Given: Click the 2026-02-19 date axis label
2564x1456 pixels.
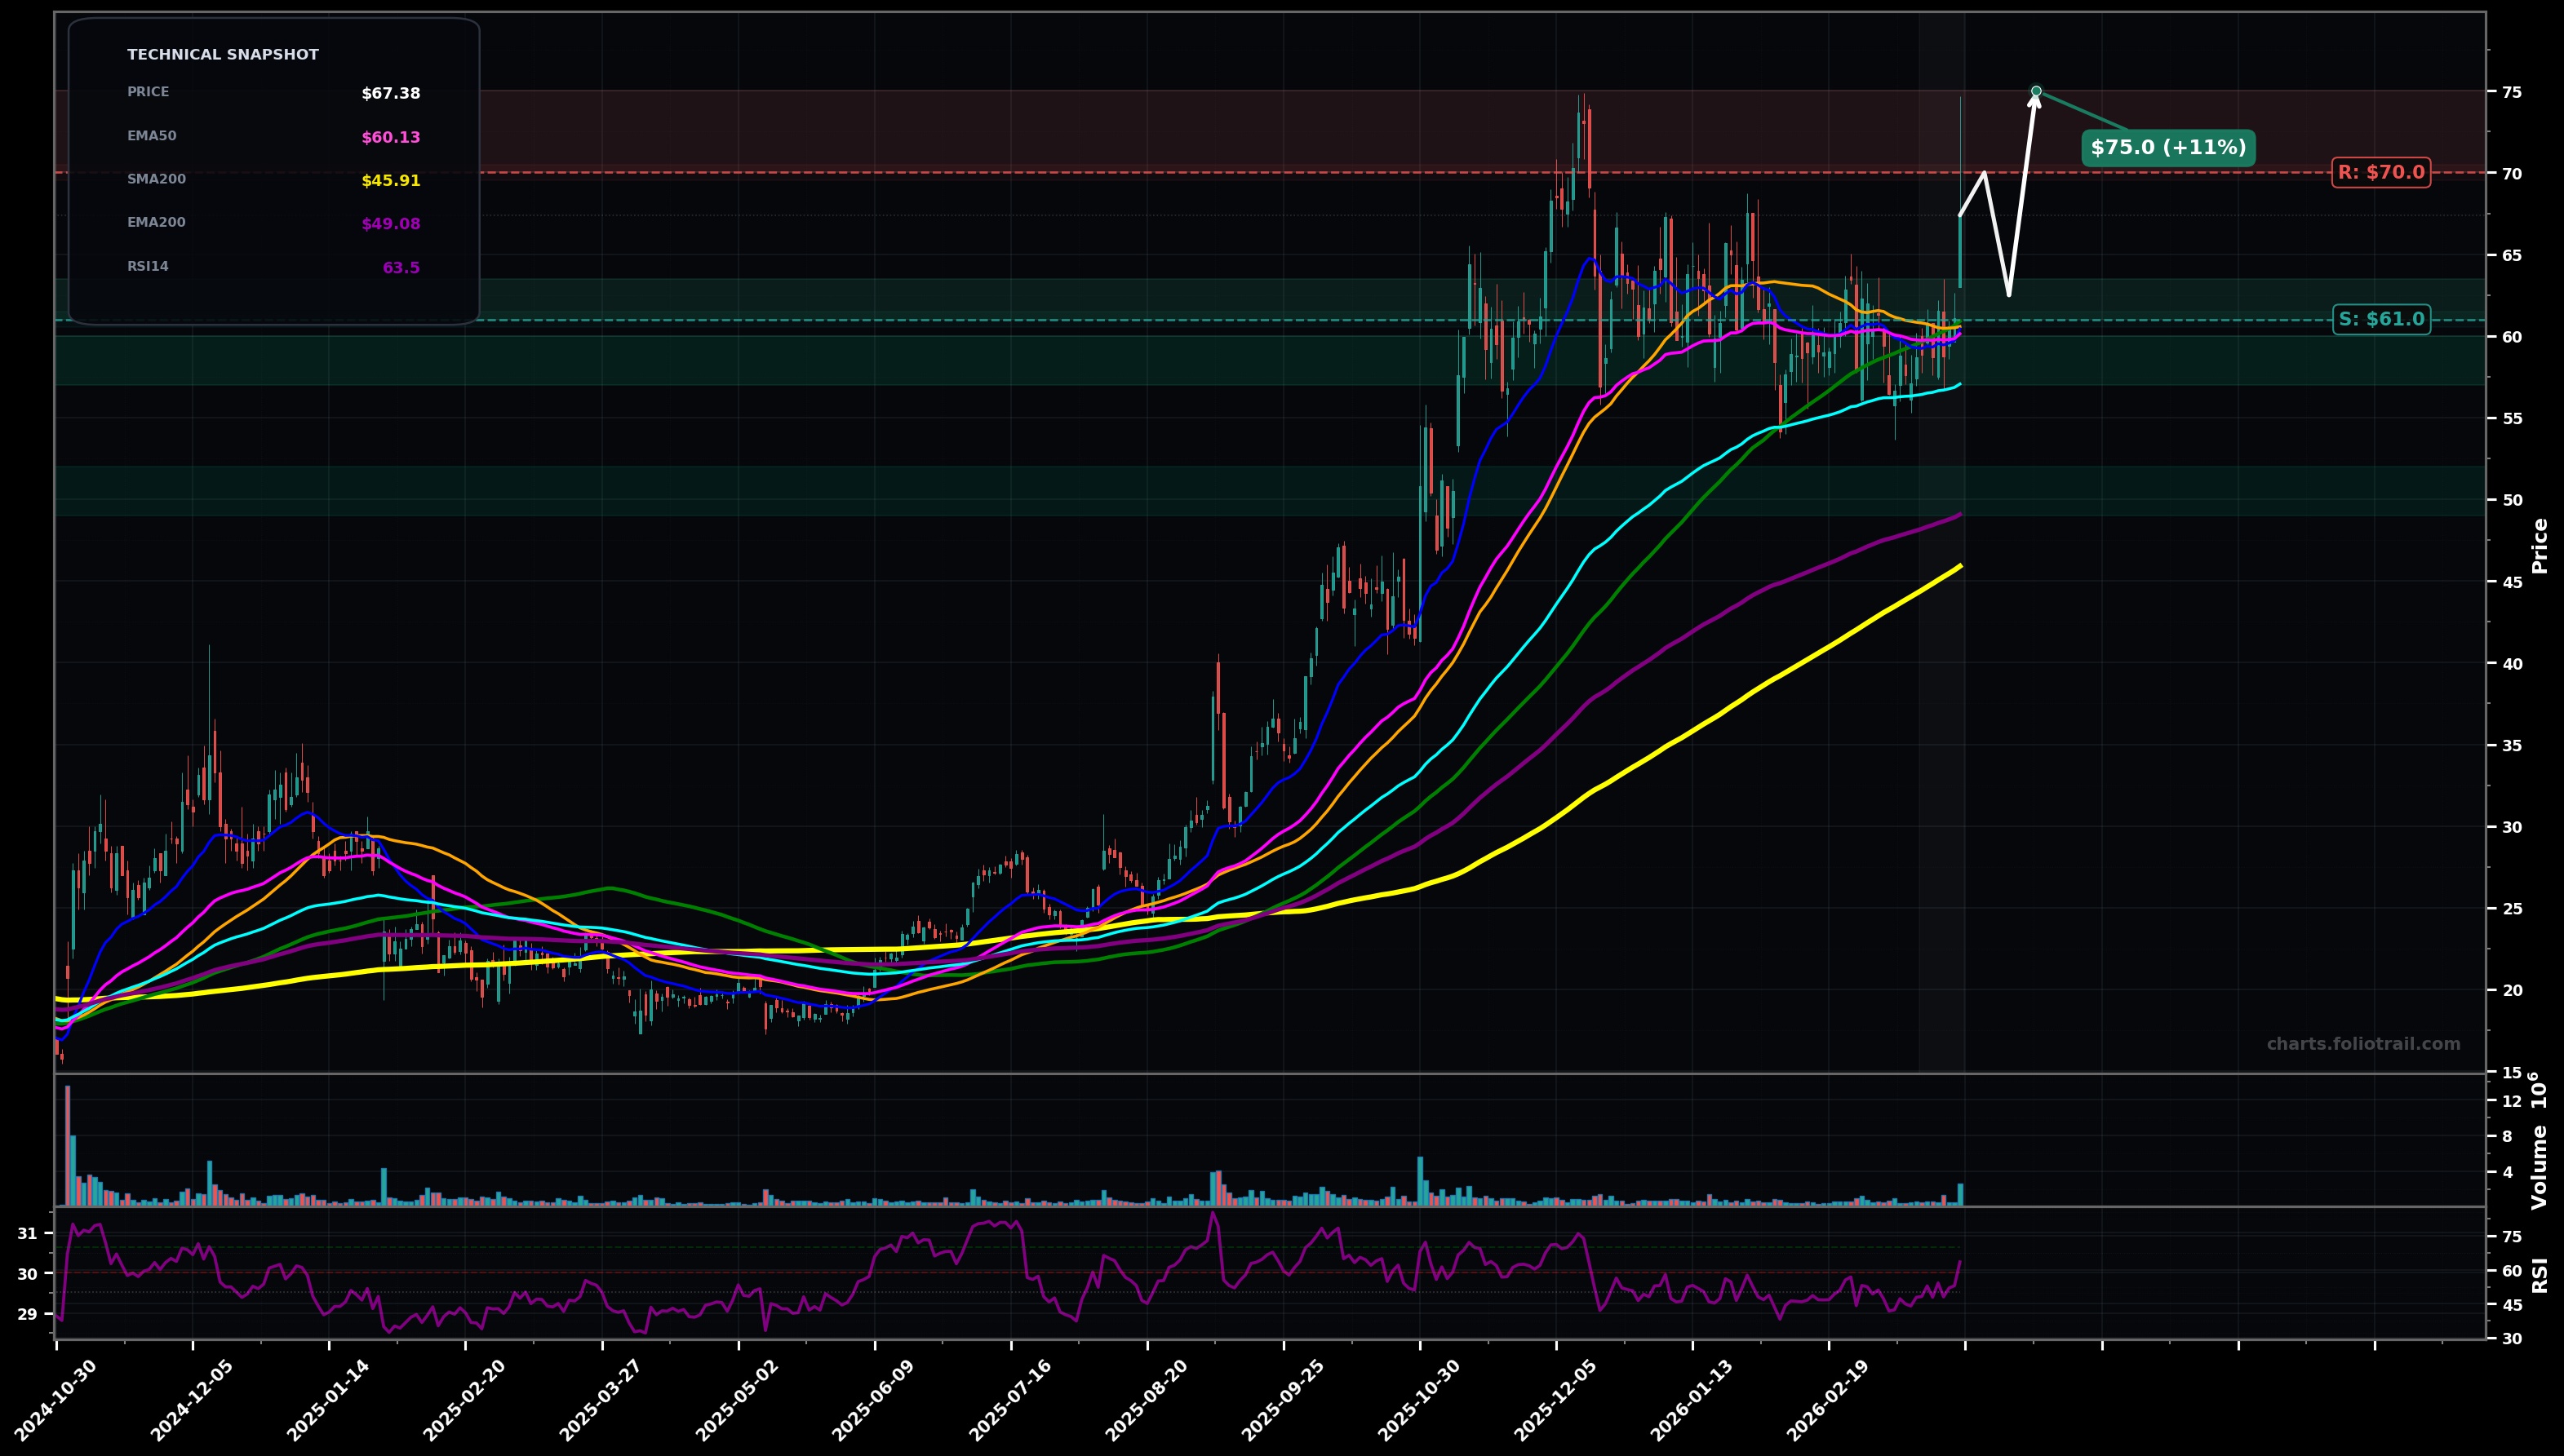Looking at the screenshot, I should 1827,1400.
